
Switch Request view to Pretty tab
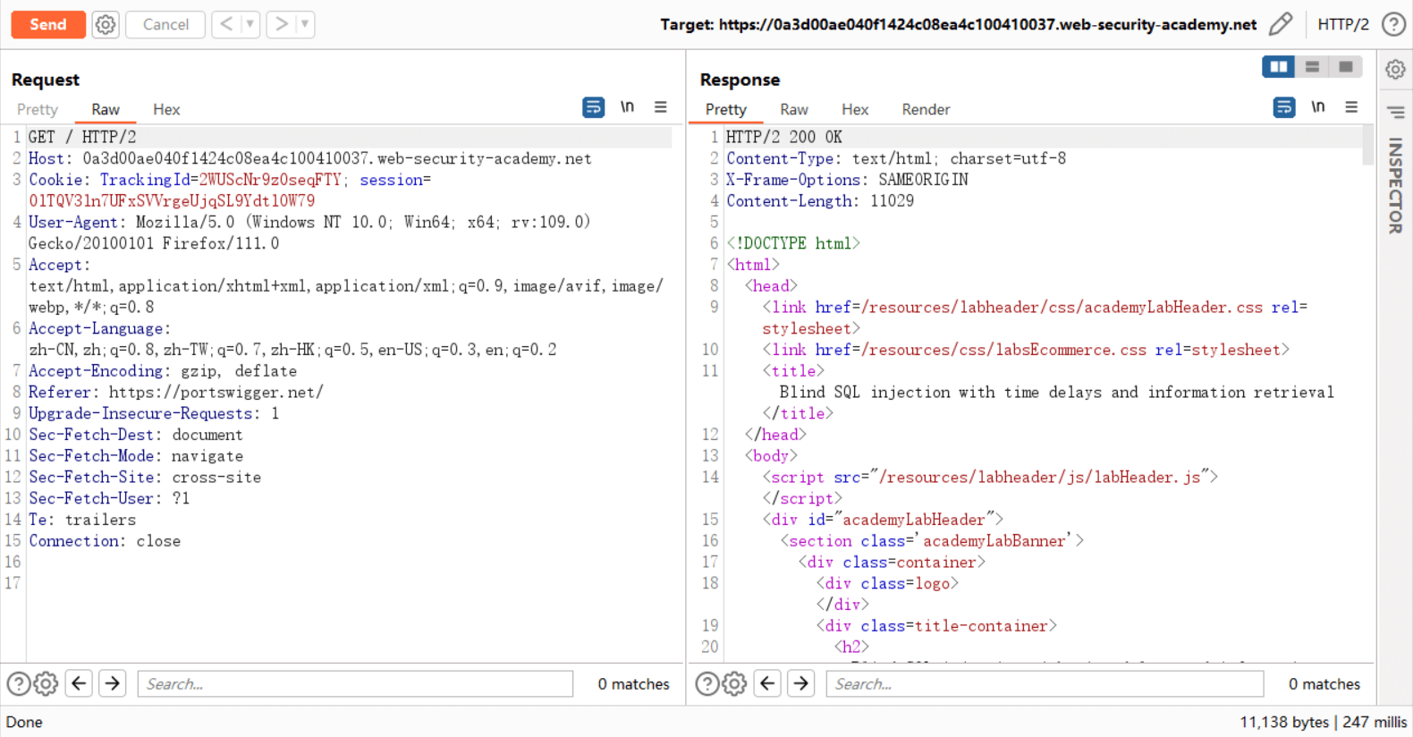tap(38, 109)
